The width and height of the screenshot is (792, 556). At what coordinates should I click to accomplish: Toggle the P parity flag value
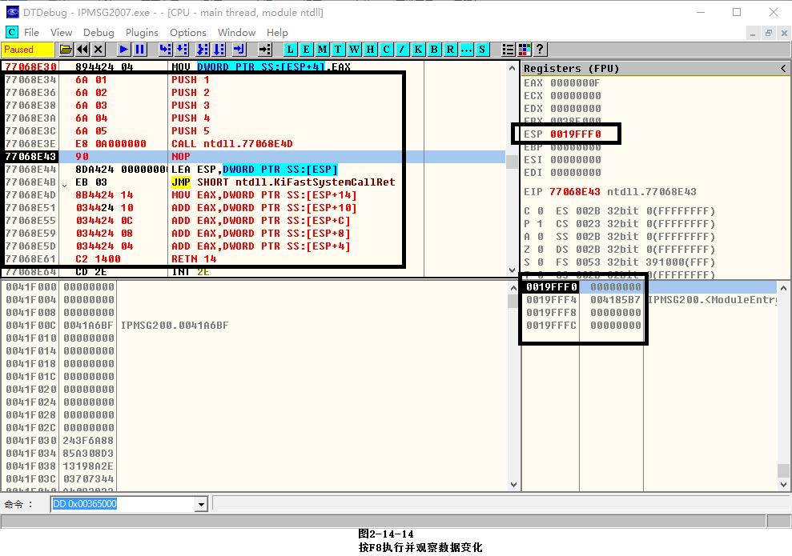(539, 224)
